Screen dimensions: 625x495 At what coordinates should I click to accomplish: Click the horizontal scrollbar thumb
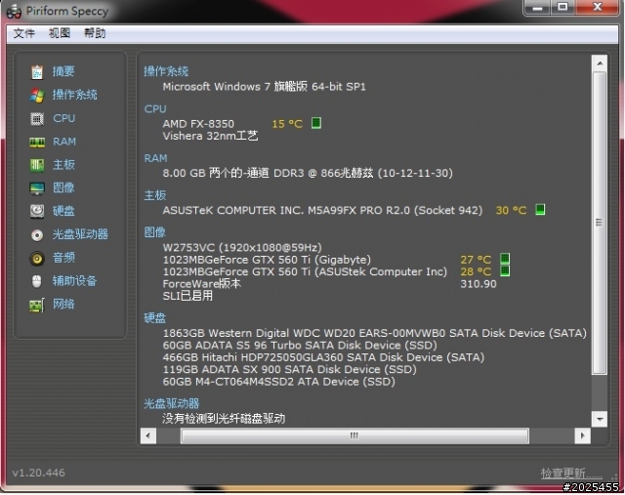354,435
